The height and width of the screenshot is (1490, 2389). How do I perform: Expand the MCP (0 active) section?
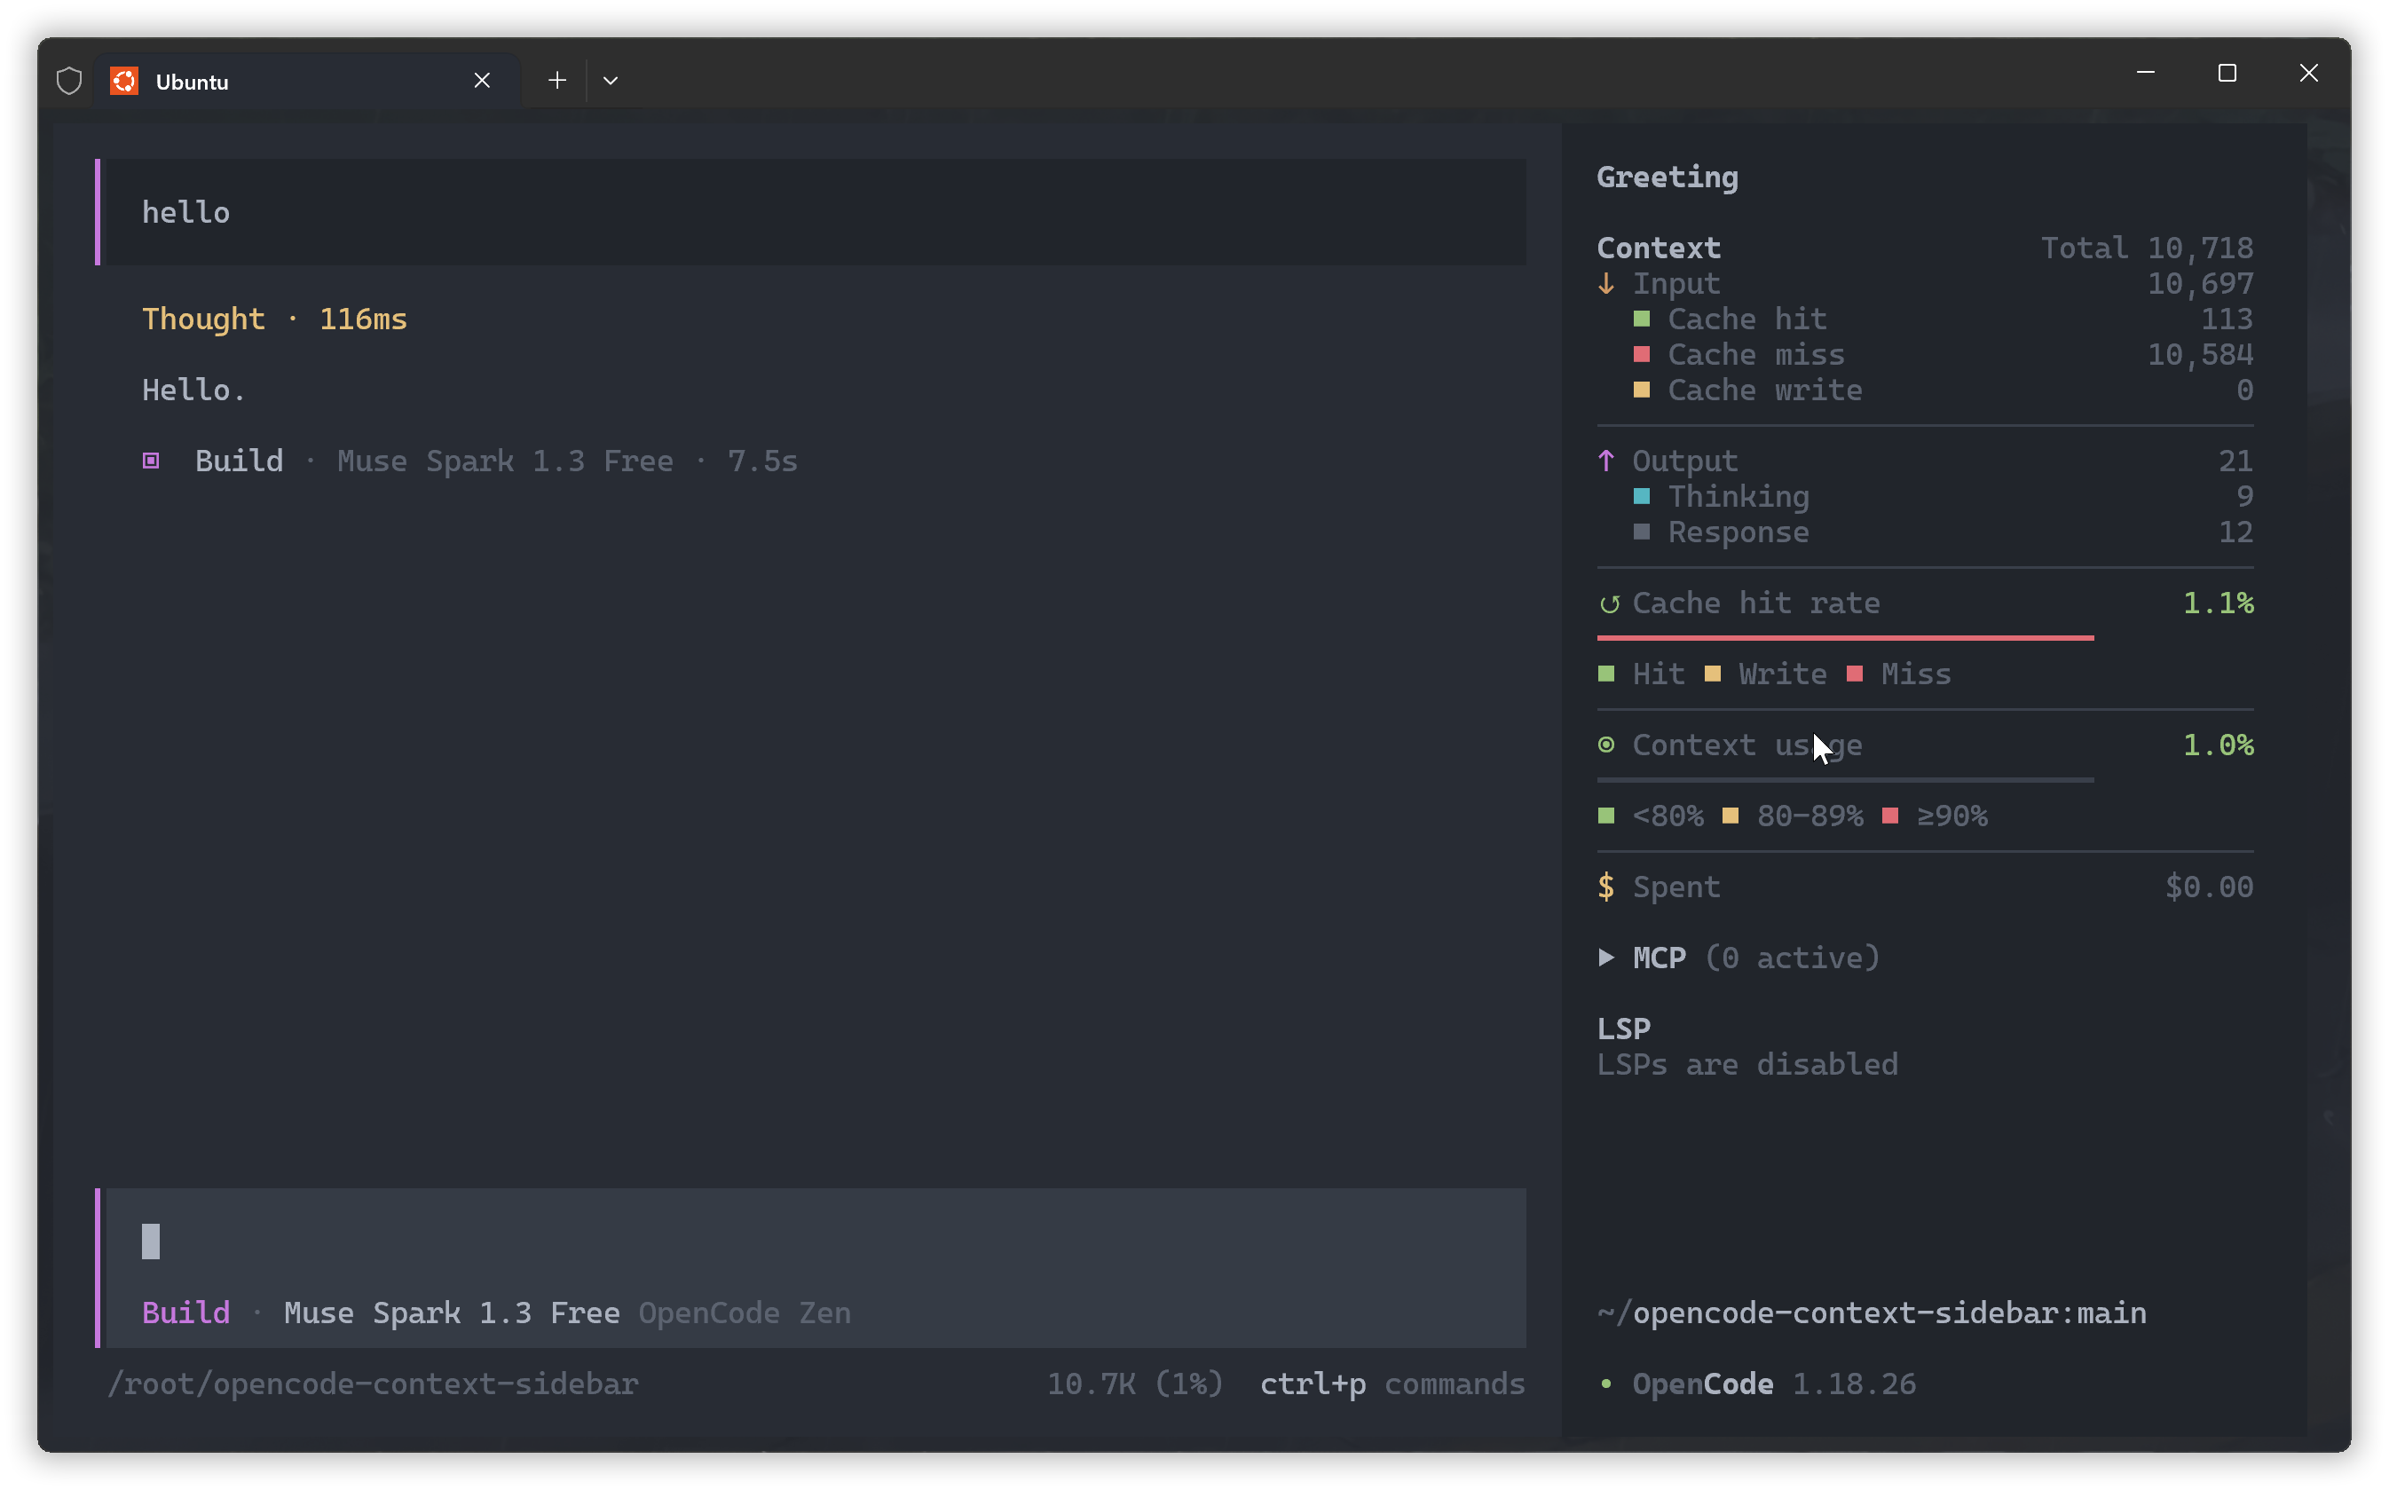[1739, 958]
